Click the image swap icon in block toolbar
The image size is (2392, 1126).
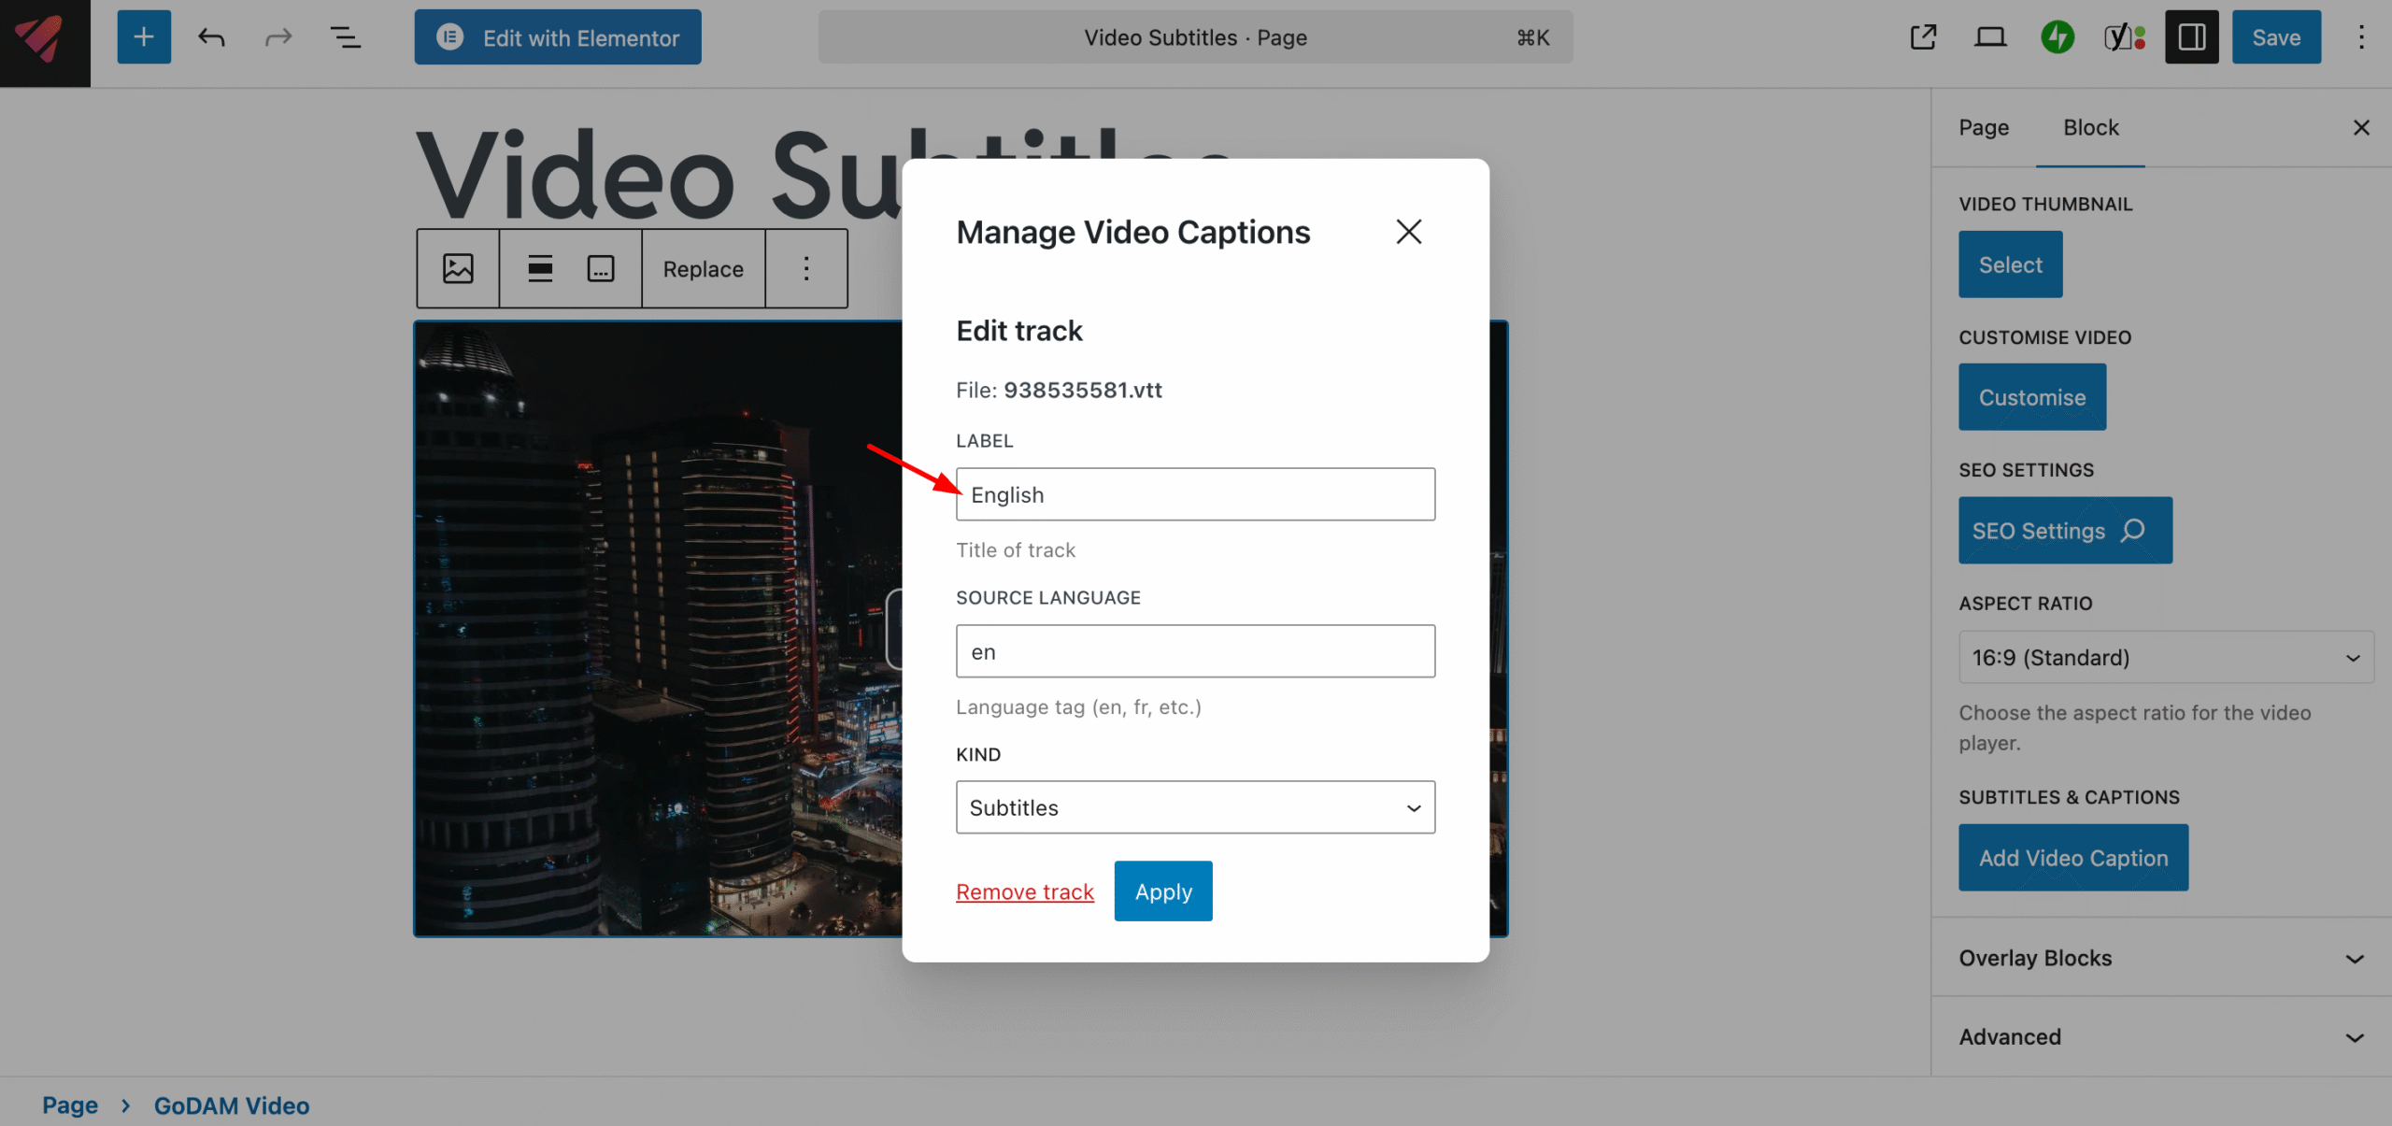tap(457, 268)
